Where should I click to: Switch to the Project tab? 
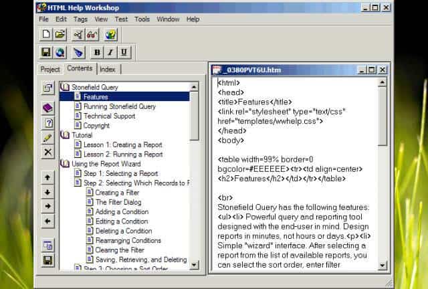50,70
